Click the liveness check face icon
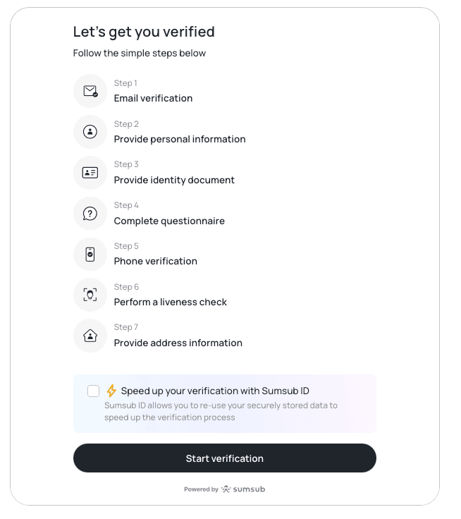461x519 pixels. (90, 295)
